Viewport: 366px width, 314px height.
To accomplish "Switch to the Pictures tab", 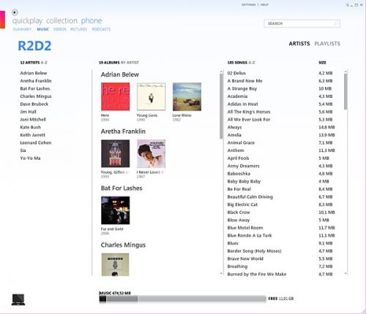I will 78,29.
